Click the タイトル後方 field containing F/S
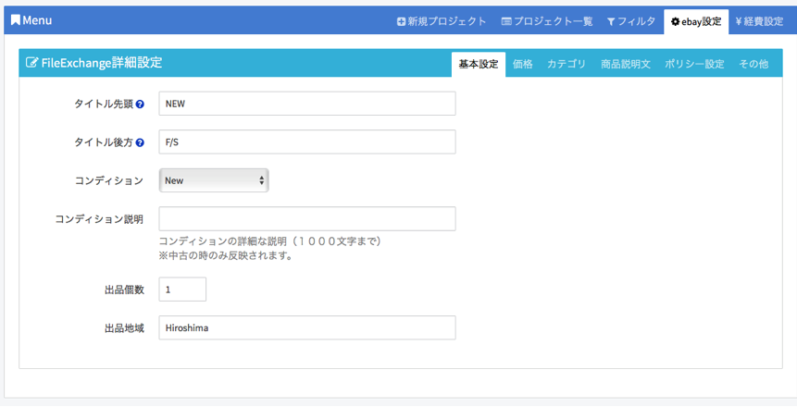The width and height of the screenshot is (797, 407). coord(306,142)
